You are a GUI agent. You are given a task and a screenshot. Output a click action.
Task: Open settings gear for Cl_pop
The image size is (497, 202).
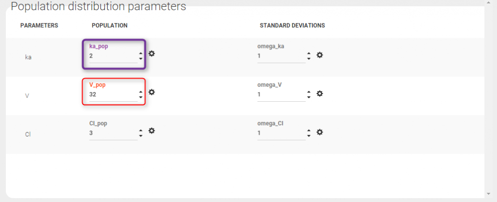pos(151,130)
